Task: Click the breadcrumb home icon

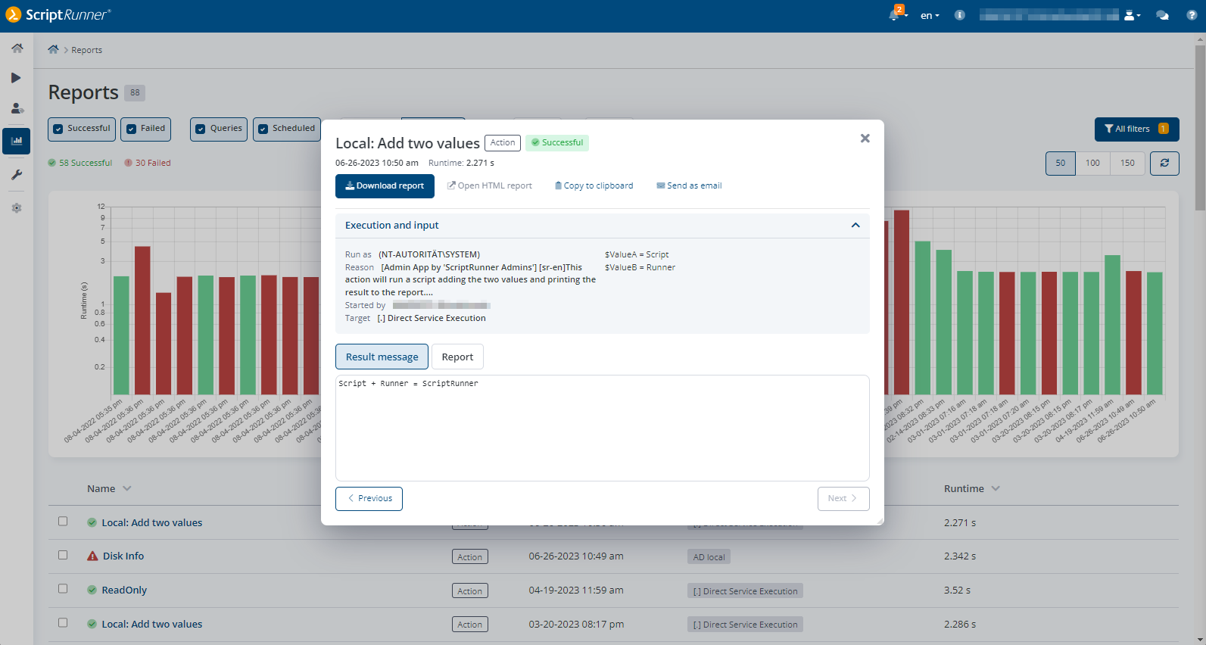Action: click(x=53, y=49)
